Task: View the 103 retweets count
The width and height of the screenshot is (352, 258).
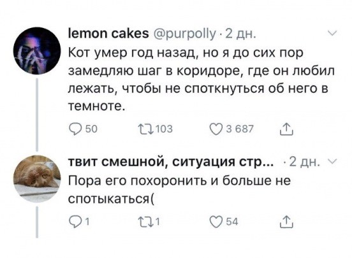Action: tap(164, 129)
